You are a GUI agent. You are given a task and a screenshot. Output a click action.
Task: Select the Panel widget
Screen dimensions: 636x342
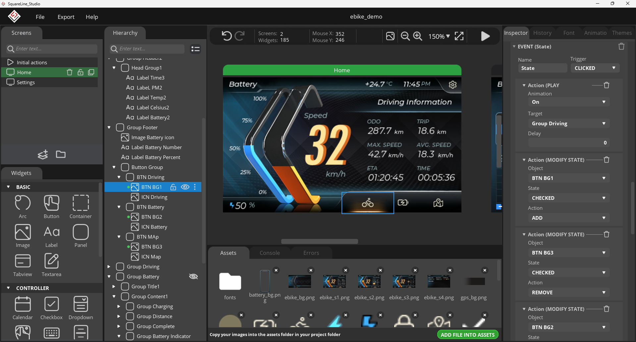tap(80, 236)
